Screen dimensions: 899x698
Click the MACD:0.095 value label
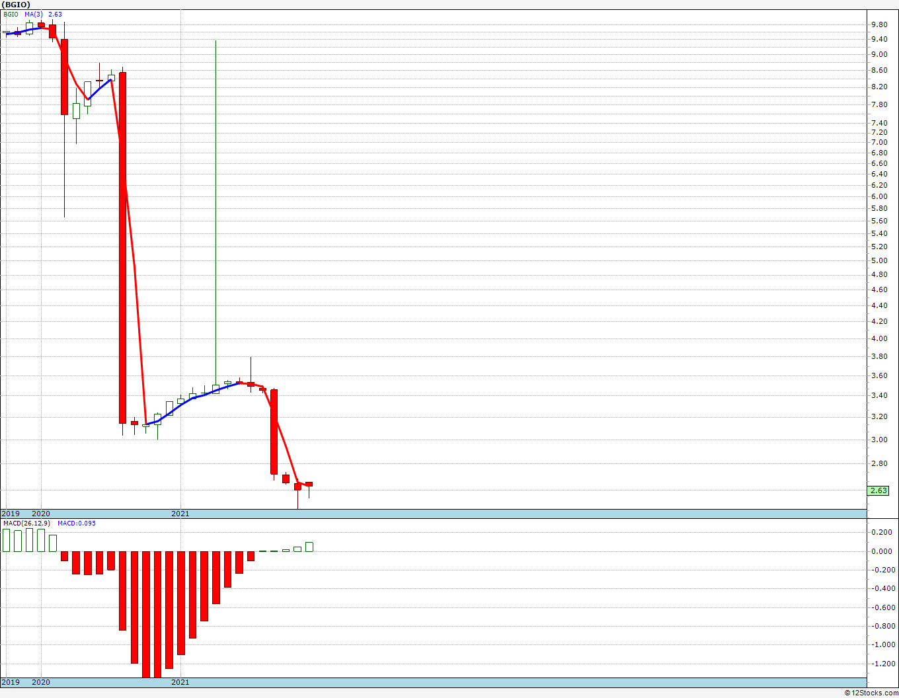click(x=77, y=523)
